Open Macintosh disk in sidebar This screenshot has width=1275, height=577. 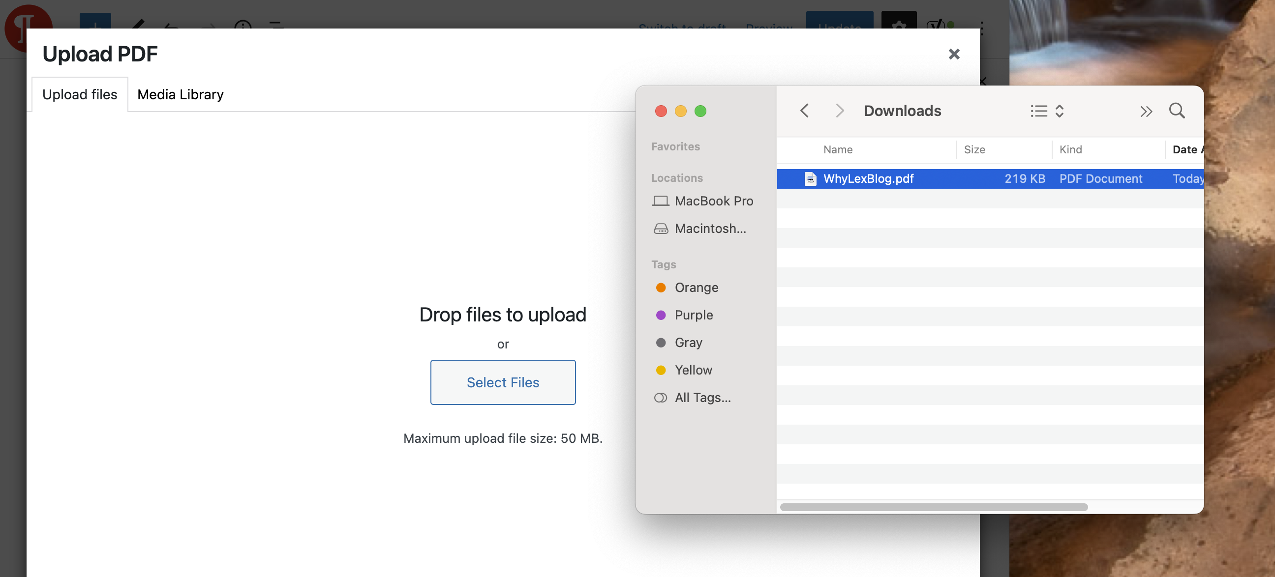point(699,229)
